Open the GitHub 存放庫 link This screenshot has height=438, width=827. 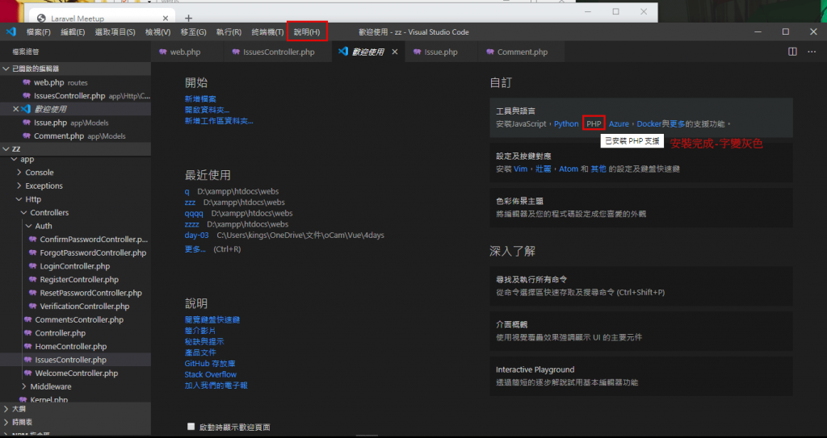(x=210, y=364)
